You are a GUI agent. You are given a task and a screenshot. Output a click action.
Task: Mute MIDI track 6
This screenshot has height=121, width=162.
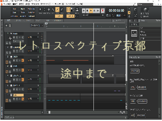14,89
